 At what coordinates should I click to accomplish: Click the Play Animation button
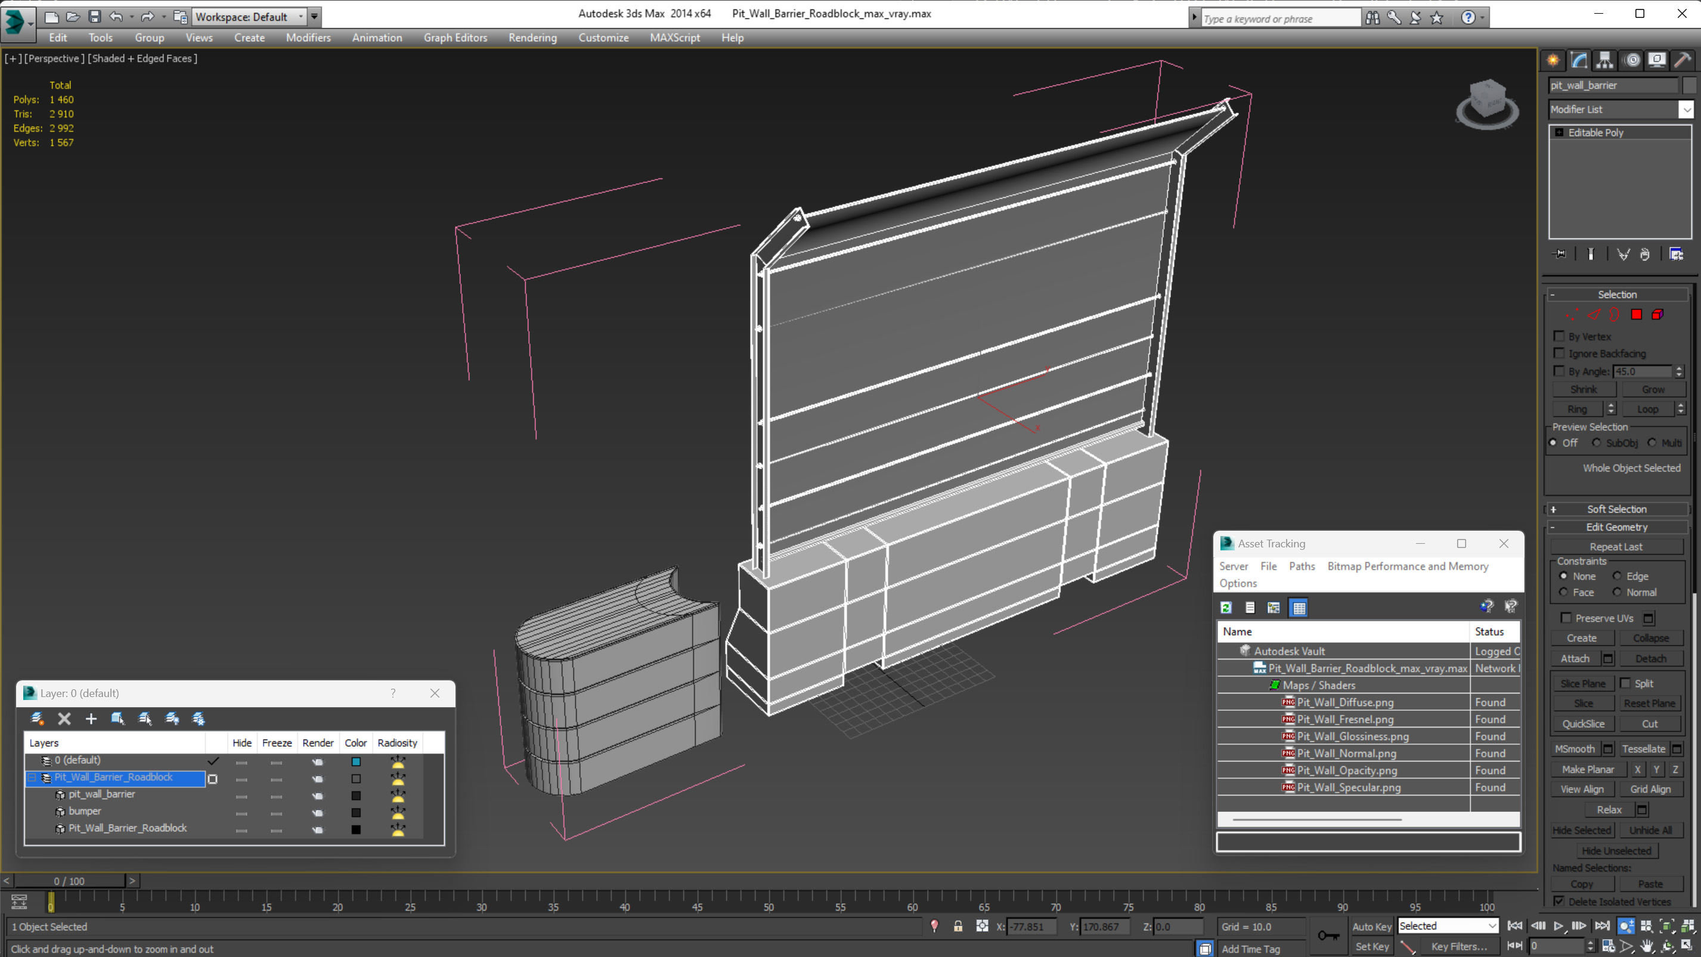[x=1559, y=926]
